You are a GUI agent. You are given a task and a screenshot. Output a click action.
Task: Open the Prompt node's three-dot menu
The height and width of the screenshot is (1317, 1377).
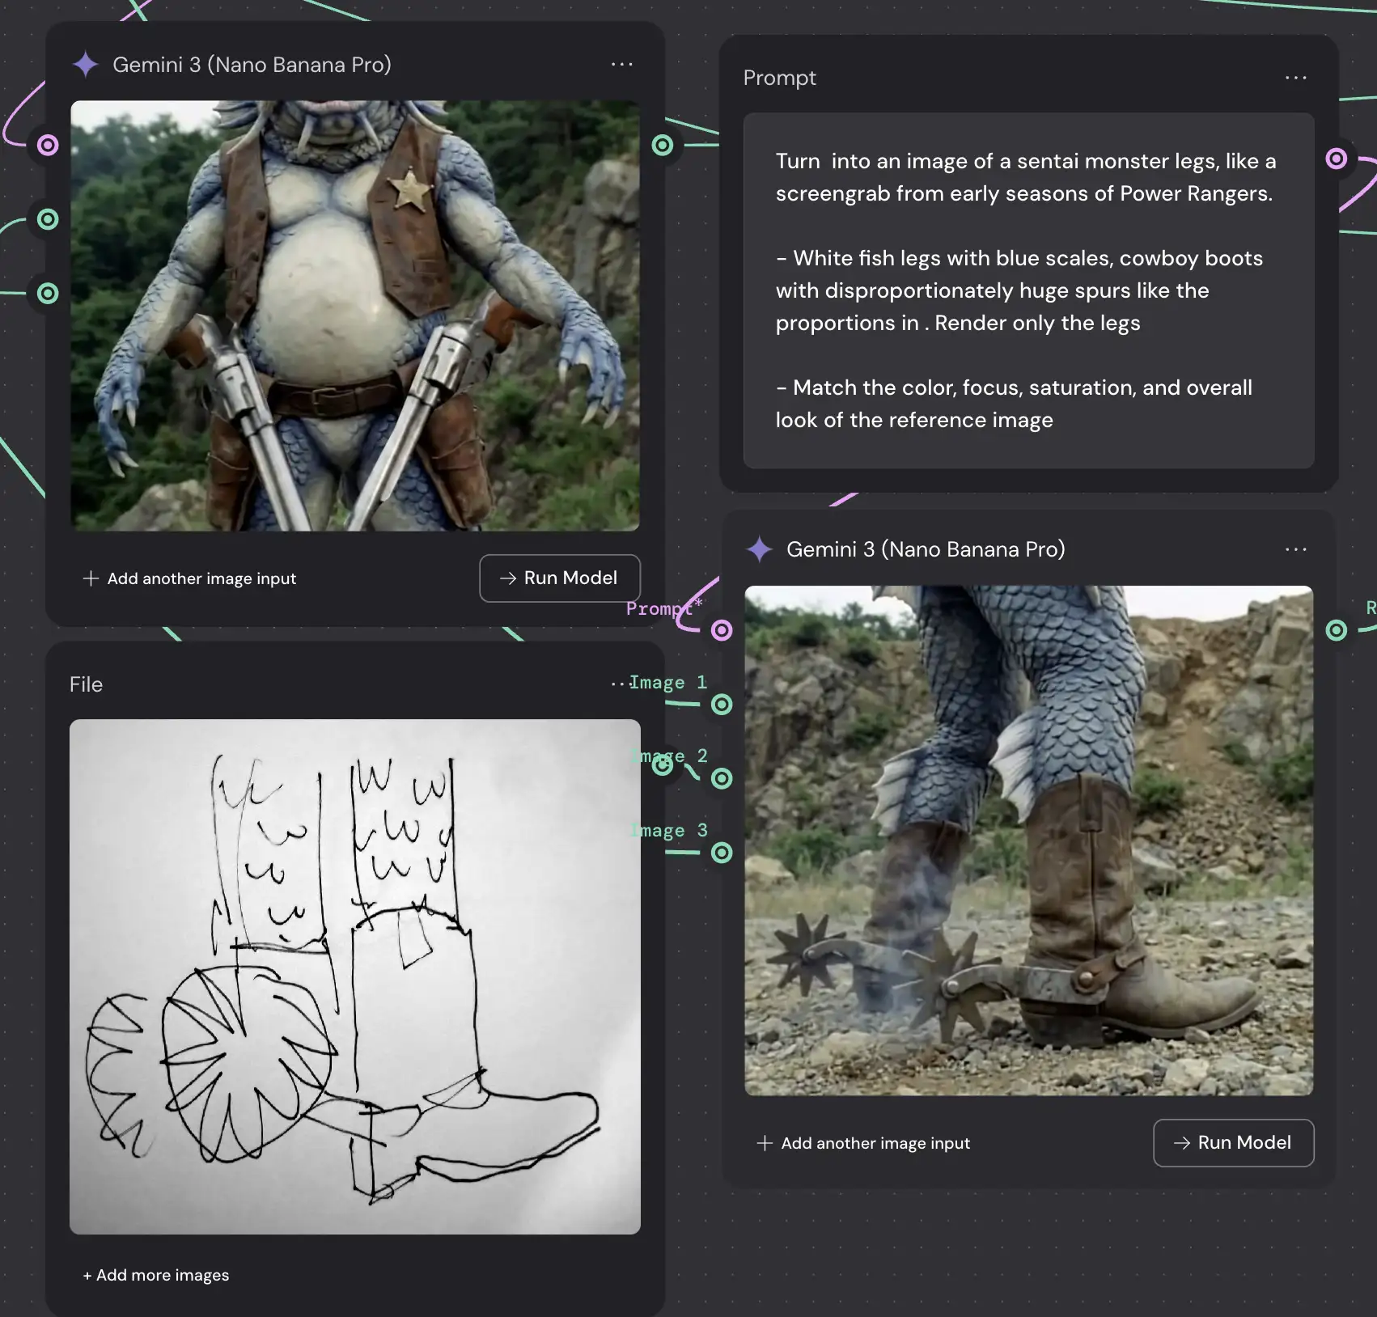1295,78
